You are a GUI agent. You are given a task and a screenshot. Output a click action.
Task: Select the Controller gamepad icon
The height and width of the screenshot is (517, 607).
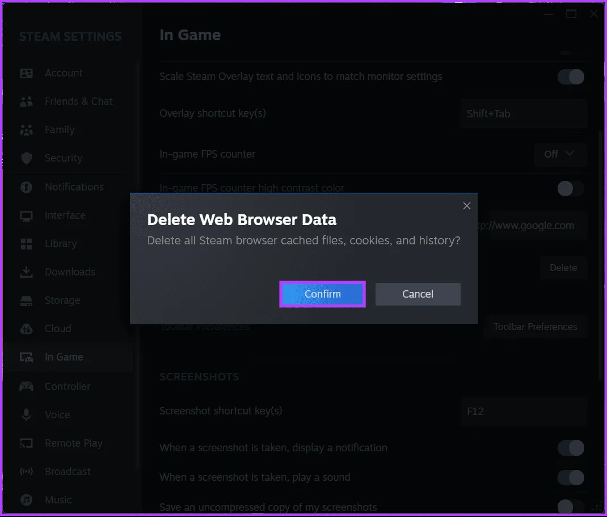click(x=26, y=387)
